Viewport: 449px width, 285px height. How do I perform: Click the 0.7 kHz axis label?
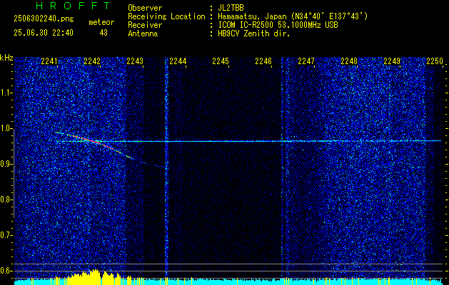pos(6,235)
